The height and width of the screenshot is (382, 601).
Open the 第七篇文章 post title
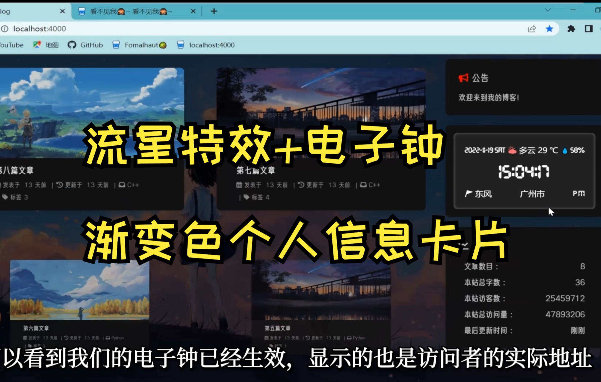256,170
